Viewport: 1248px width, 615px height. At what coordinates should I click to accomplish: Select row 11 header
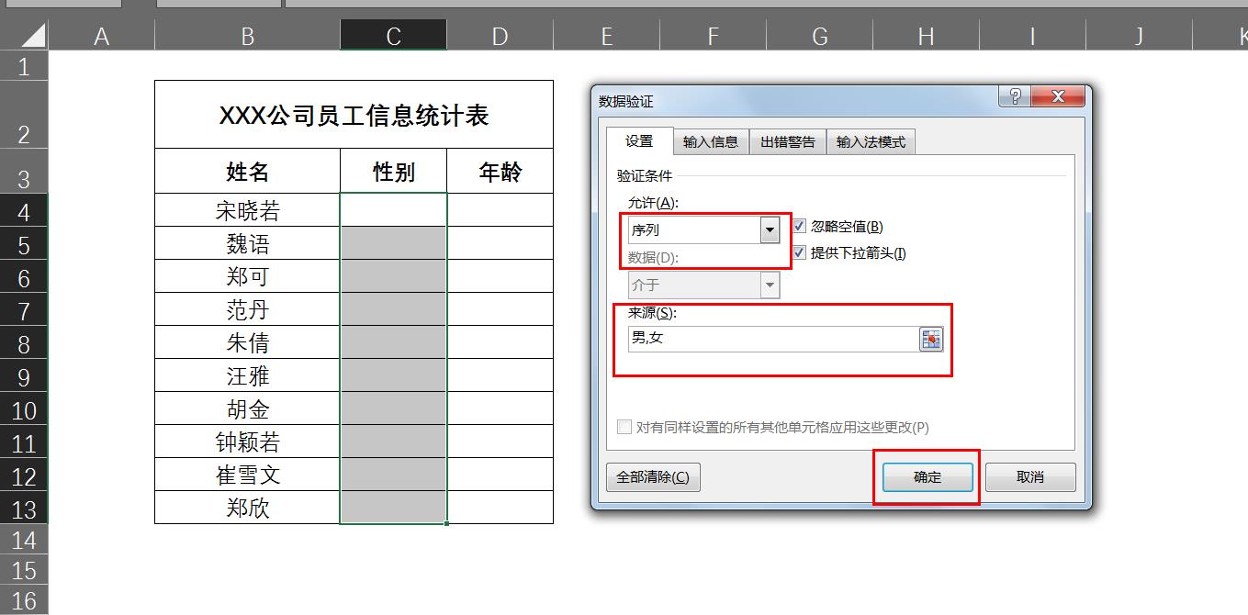click(24, 442)
